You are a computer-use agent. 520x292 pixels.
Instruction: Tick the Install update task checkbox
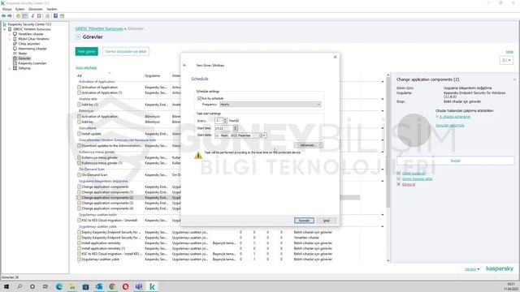[x=79, y=134]
